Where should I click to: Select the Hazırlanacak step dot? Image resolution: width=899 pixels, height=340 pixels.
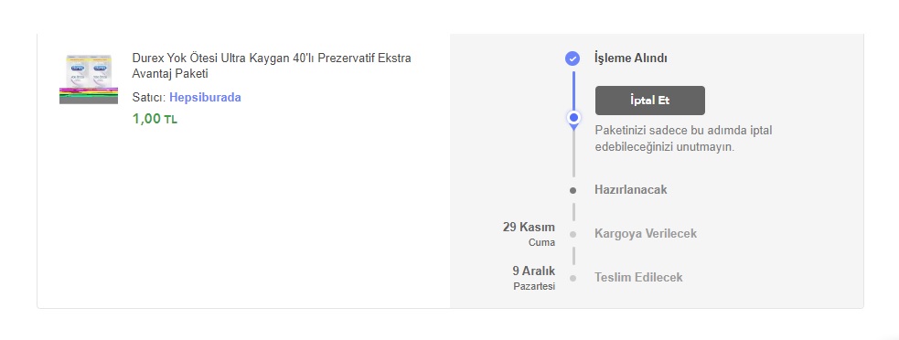pyautogui.click(x=573, y=190)
